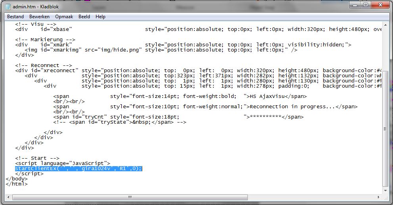This screenshot has width=393, height=205.
Task: Open the Help menu
Action: [x=100, y=17]
